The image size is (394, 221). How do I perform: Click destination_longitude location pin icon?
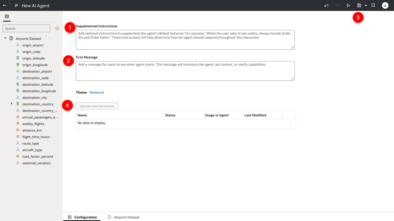pyautogui.click(x=18, y=91)
